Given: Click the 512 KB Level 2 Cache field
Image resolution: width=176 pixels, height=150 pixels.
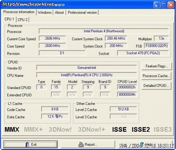Looking at the screenshot, I should point(123,109).
